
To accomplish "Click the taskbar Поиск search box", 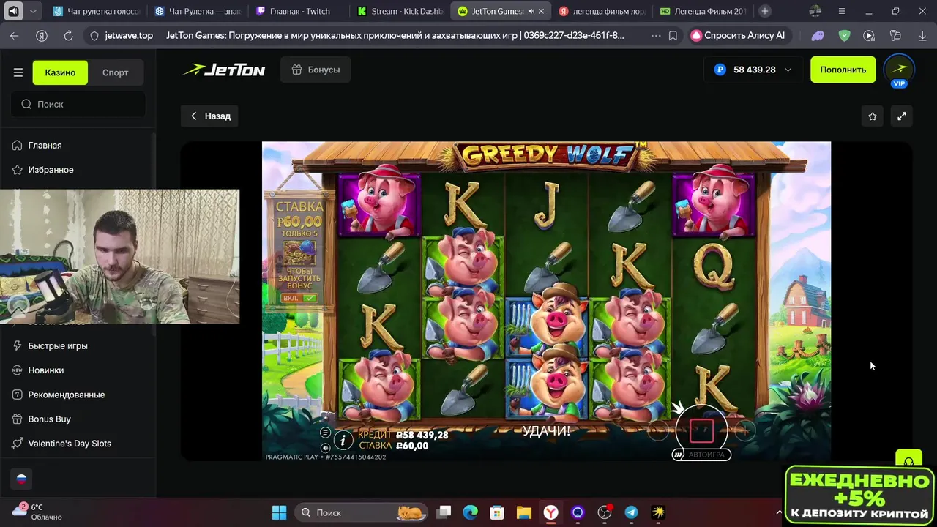I will (x=362, y=512).
